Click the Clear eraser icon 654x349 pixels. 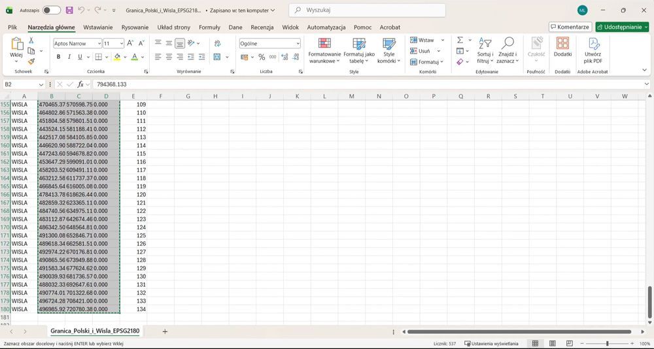point(460,61)
